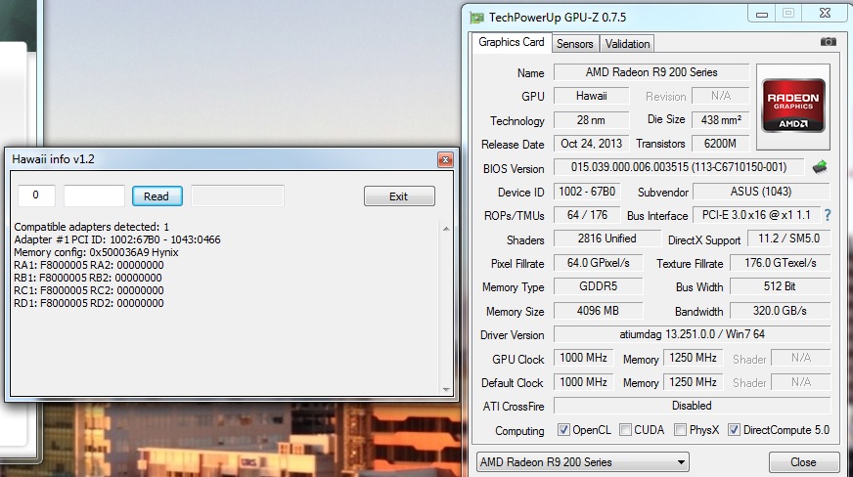This screenshot has width=853, height=477.
Task: Switch to the Sensors tab
Action: coord(574,43)
